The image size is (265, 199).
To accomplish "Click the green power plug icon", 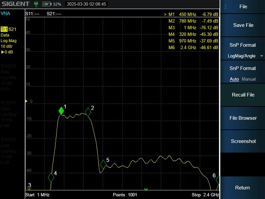I will 36,4.
